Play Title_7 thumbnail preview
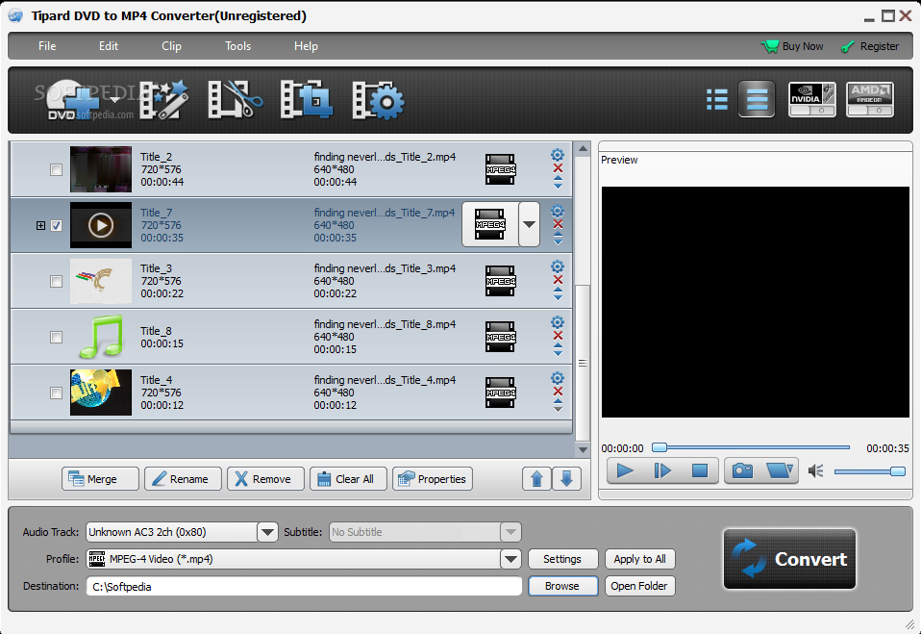Screen dimensions: 921x634 tap(101, 226)
